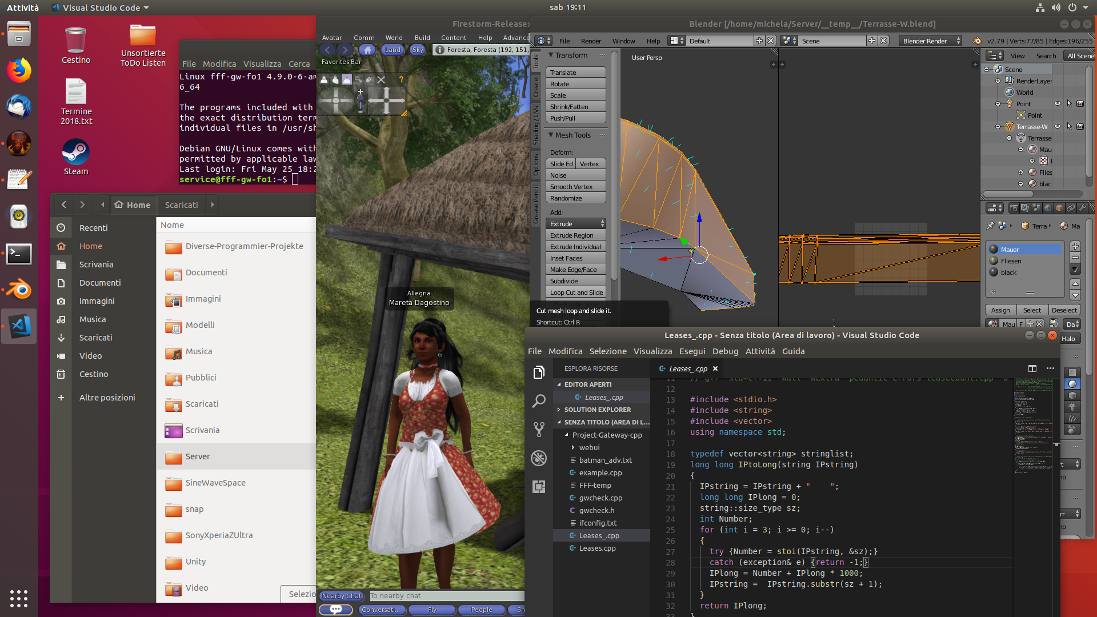The image size is (1097, 617).
Task: Expand the webui folder in VS Code
Action: (573, 447)
